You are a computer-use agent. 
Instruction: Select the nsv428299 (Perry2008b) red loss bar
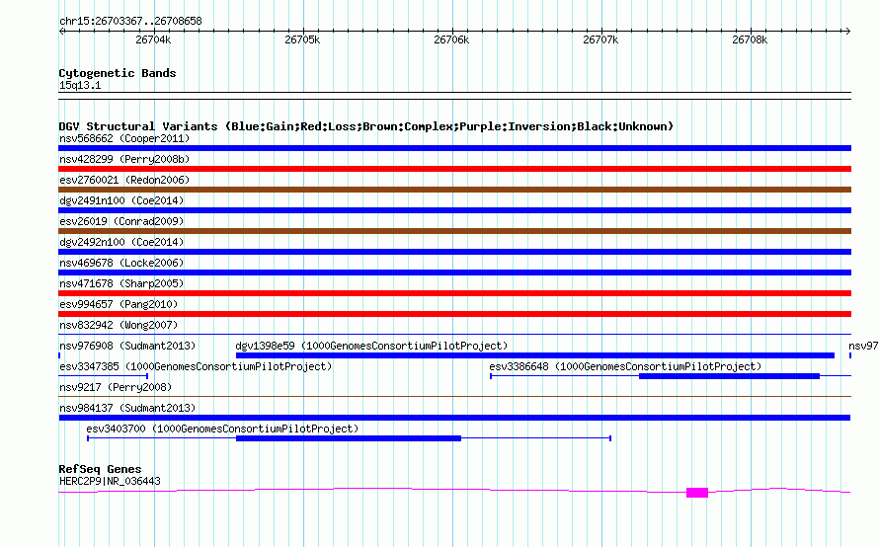point(454,169)
